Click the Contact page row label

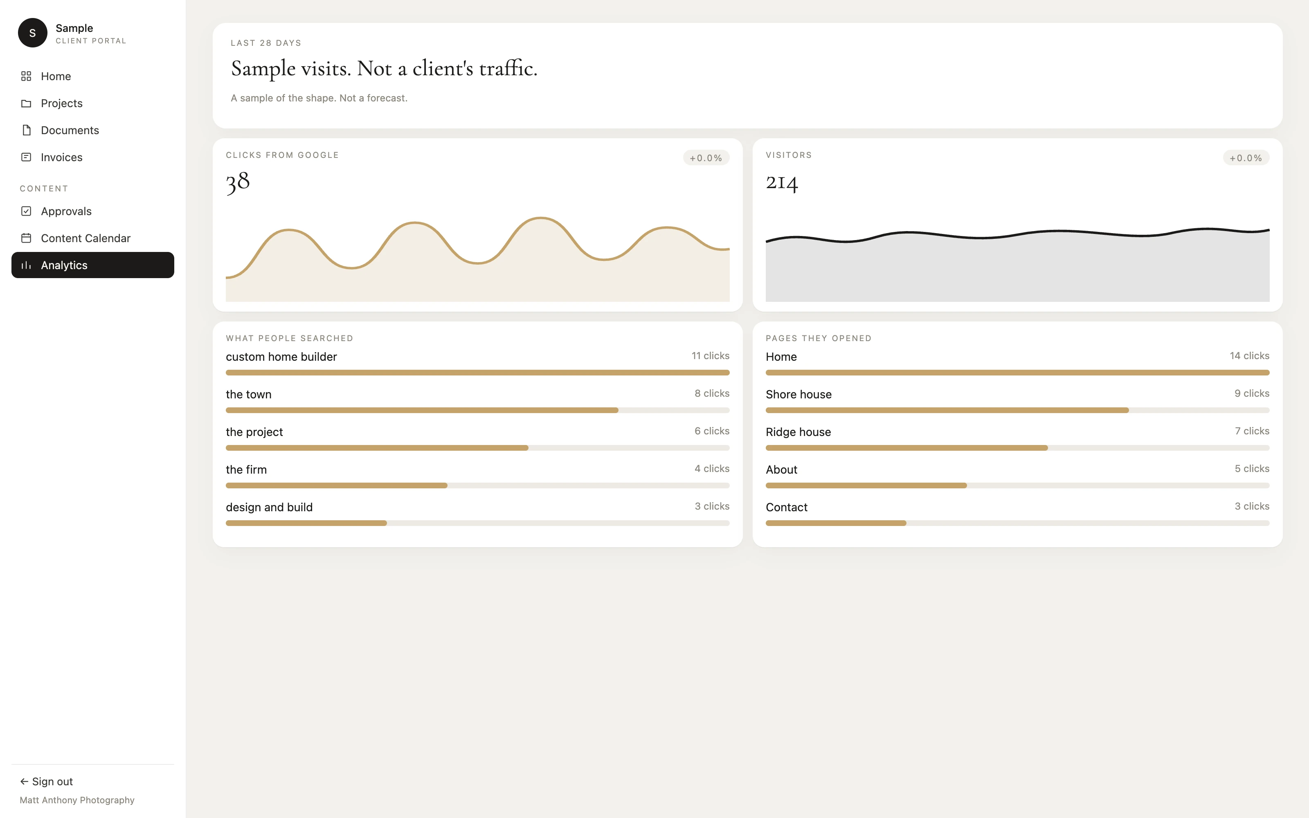click(787, 507)
